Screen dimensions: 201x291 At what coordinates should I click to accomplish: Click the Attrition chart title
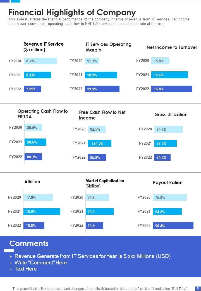point(32,182)
